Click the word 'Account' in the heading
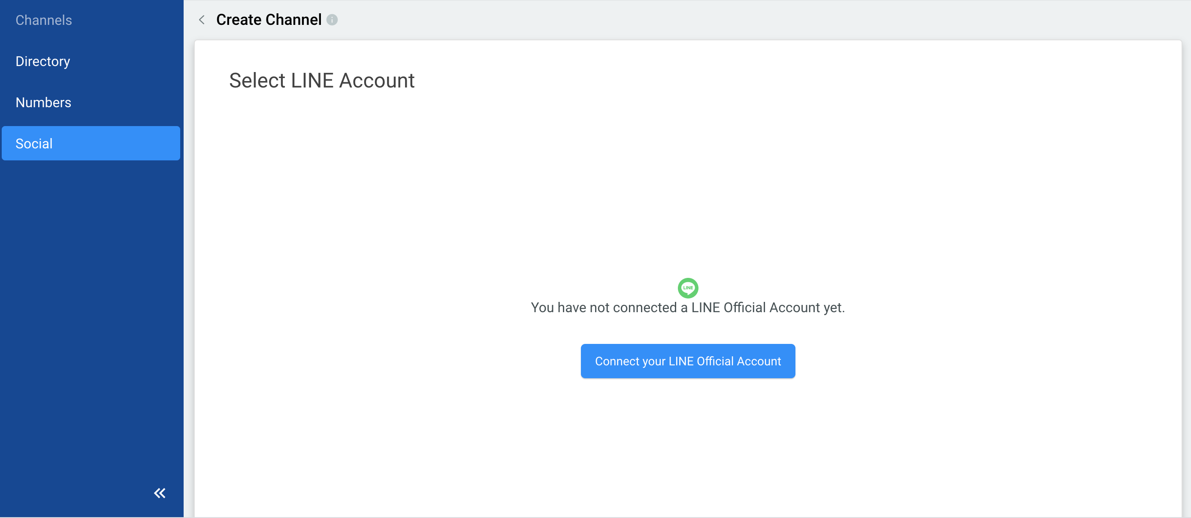Viewport: 1191px width, 518px height. 376,81
